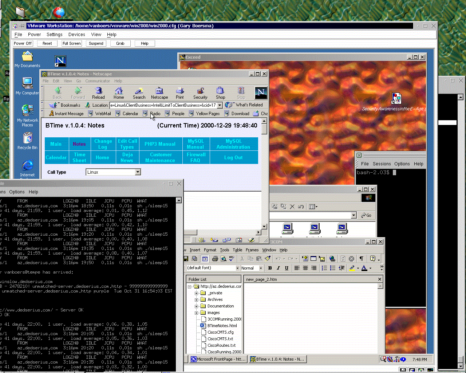This screenshot has height=373, width=466.
Task: Expand the Documentation folder
Action: pyautogui.click(x=196, y=306)
